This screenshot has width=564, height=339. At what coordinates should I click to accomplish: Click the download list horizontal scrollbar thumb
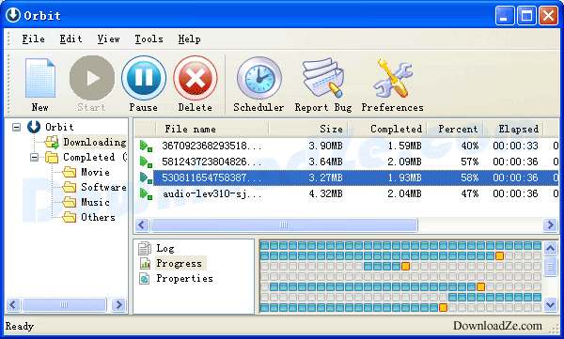(x=284, y=225)
